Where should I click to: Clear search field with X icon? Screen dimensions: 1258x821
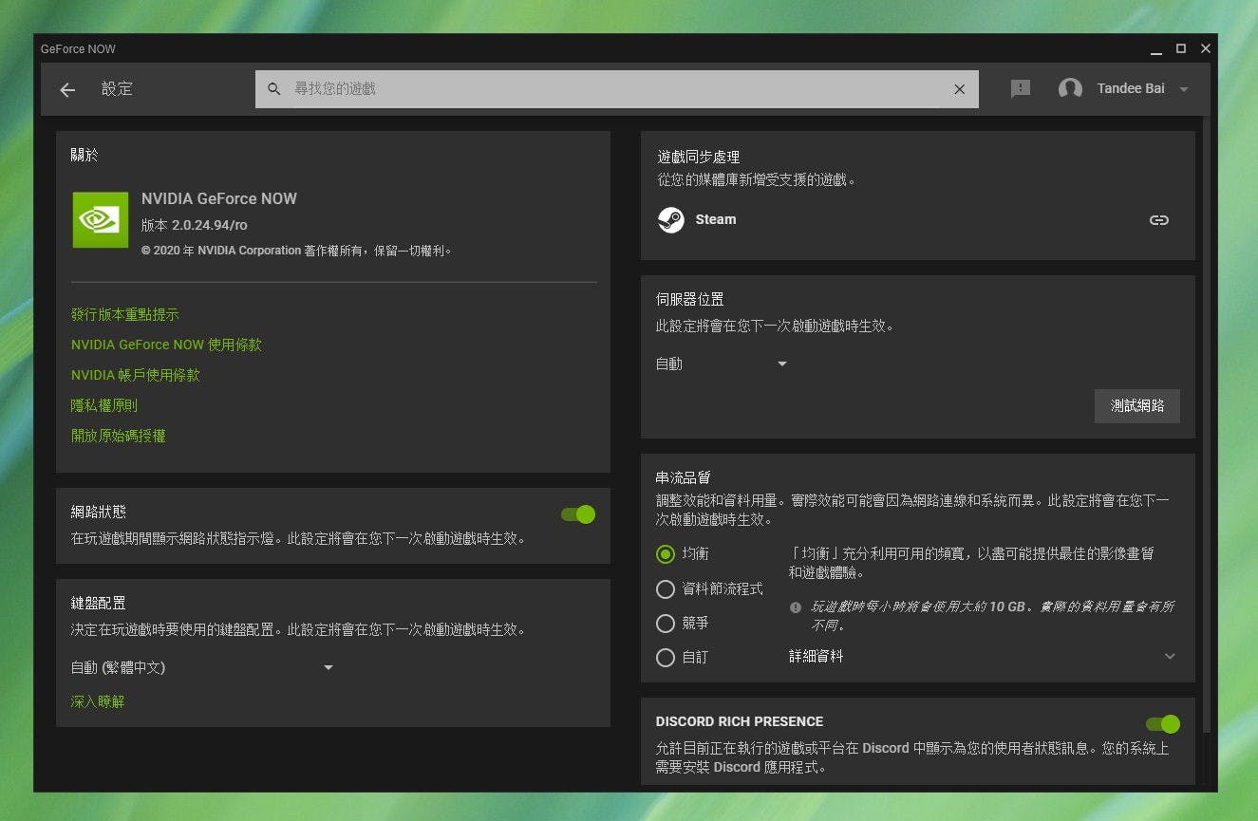959,89
